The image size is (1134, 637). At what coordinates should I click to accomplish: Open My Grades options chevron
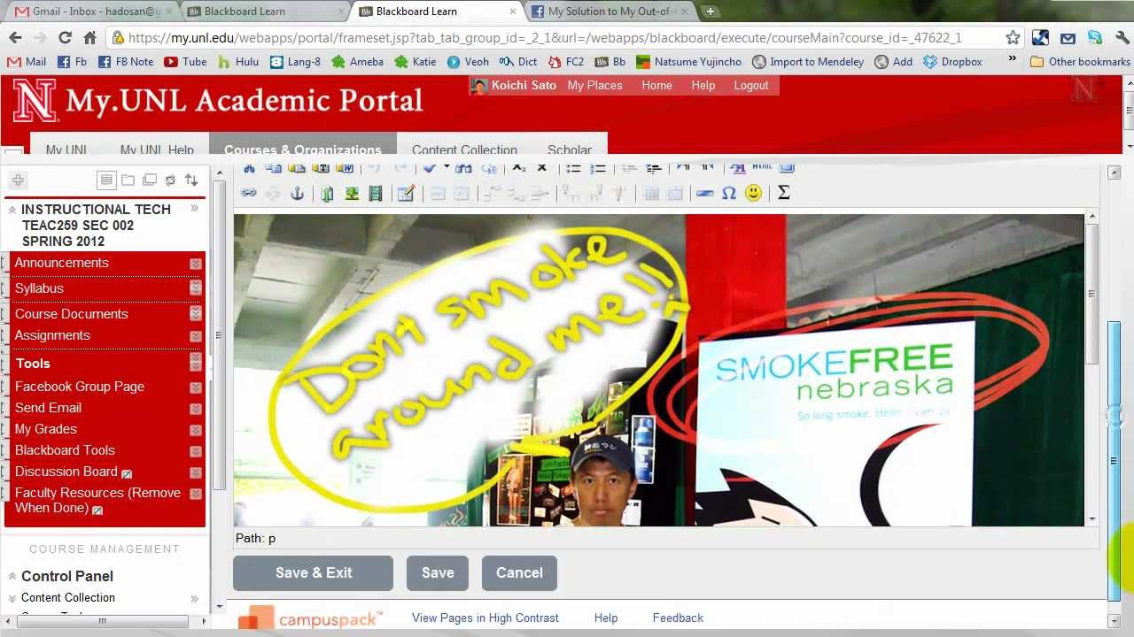195,430
